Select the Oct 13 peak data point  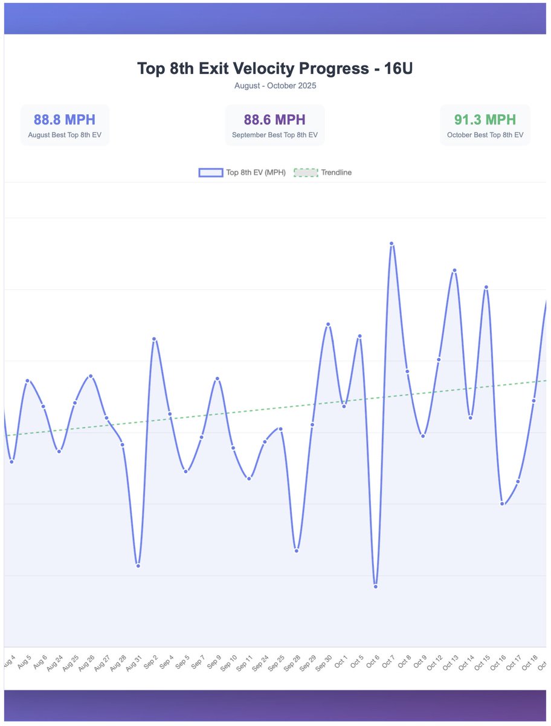pyautogui.click(x=454, y=270)
